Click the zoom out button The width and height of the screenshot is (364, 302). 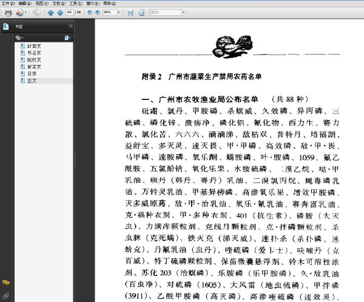[x=90, y=12]
